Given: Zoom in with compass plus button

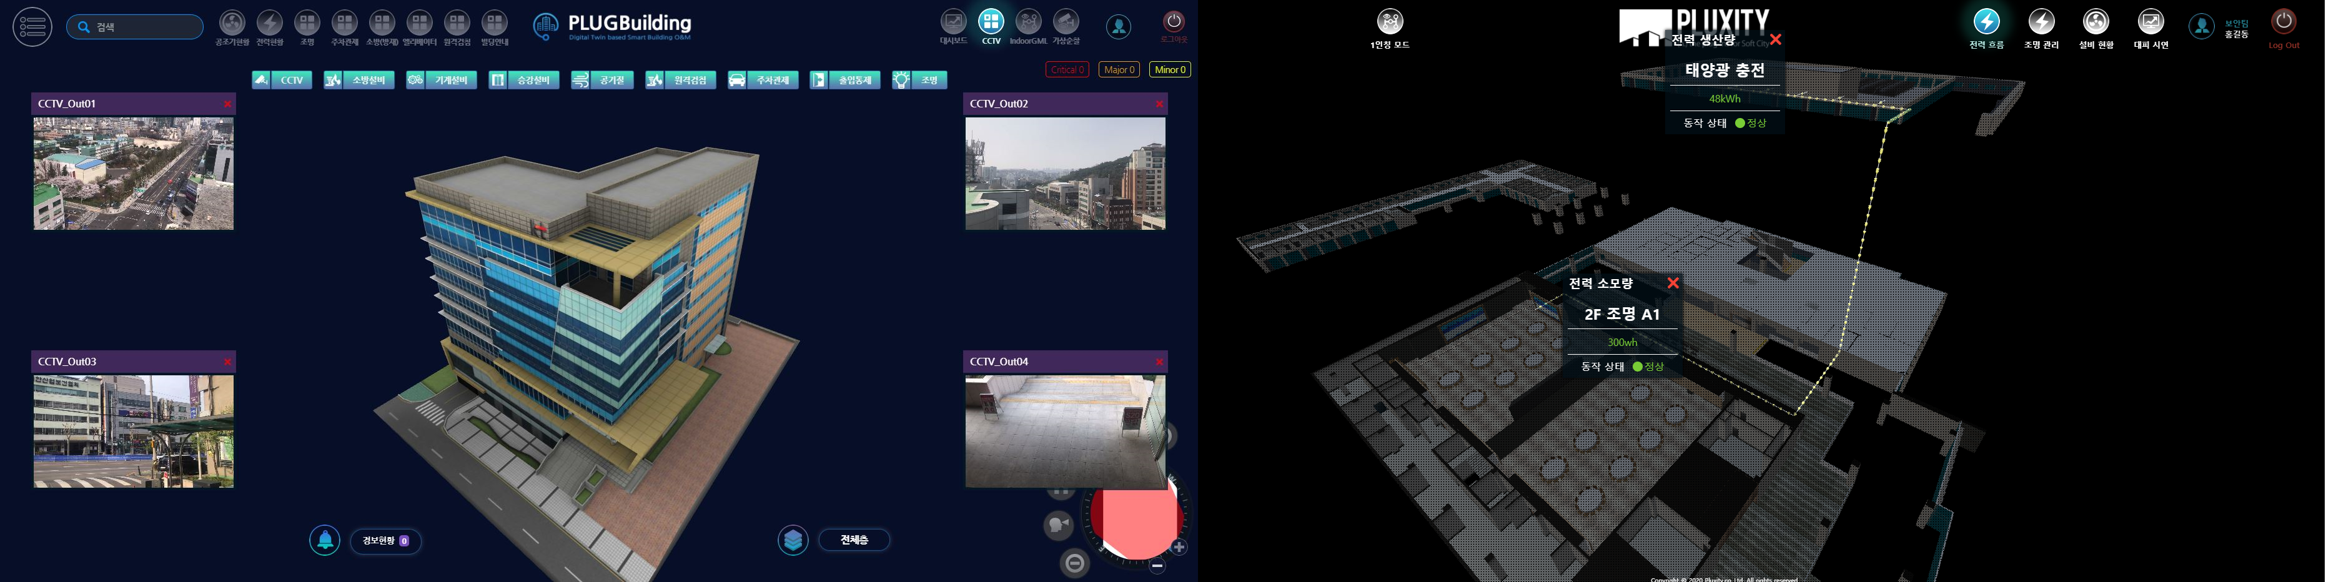Looking at the screenshot, I should pos(1179,547).
